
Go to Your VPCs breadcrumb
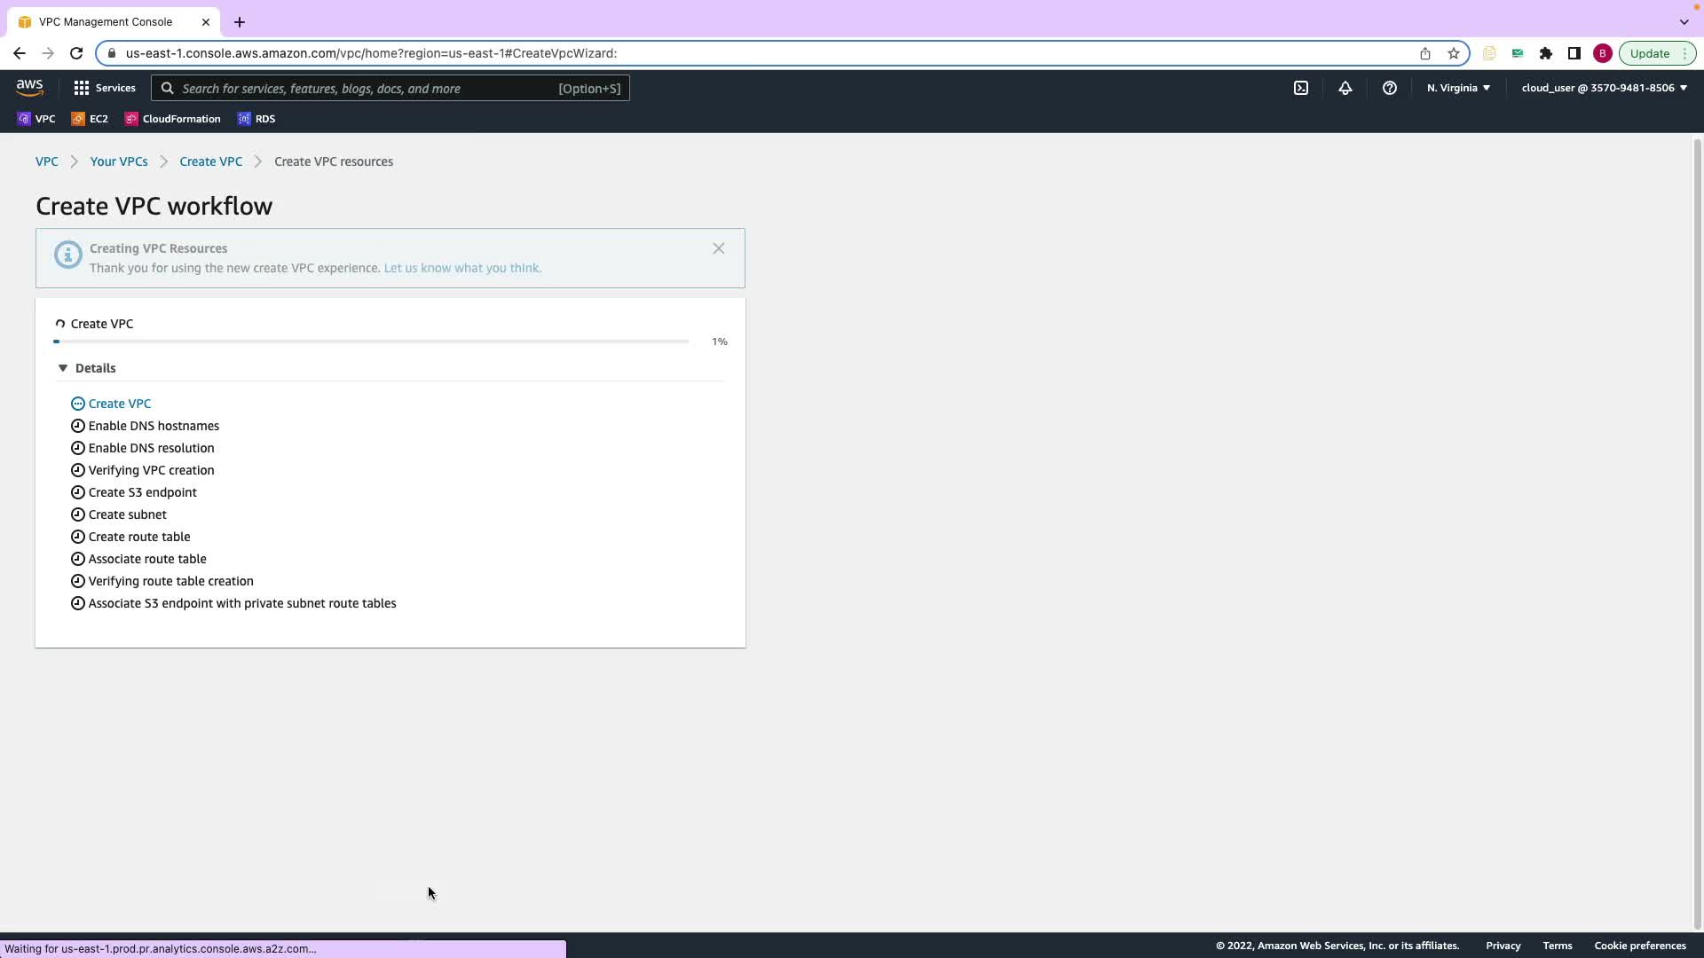(x=119, y=161)
